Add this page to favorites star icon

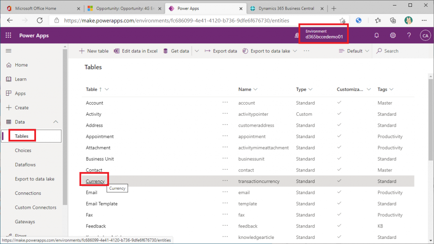(342, 20)
